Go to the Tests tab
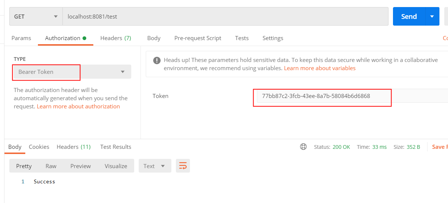Screen dimensions: 448x203 pyautogui.click(x=242, y=38)
